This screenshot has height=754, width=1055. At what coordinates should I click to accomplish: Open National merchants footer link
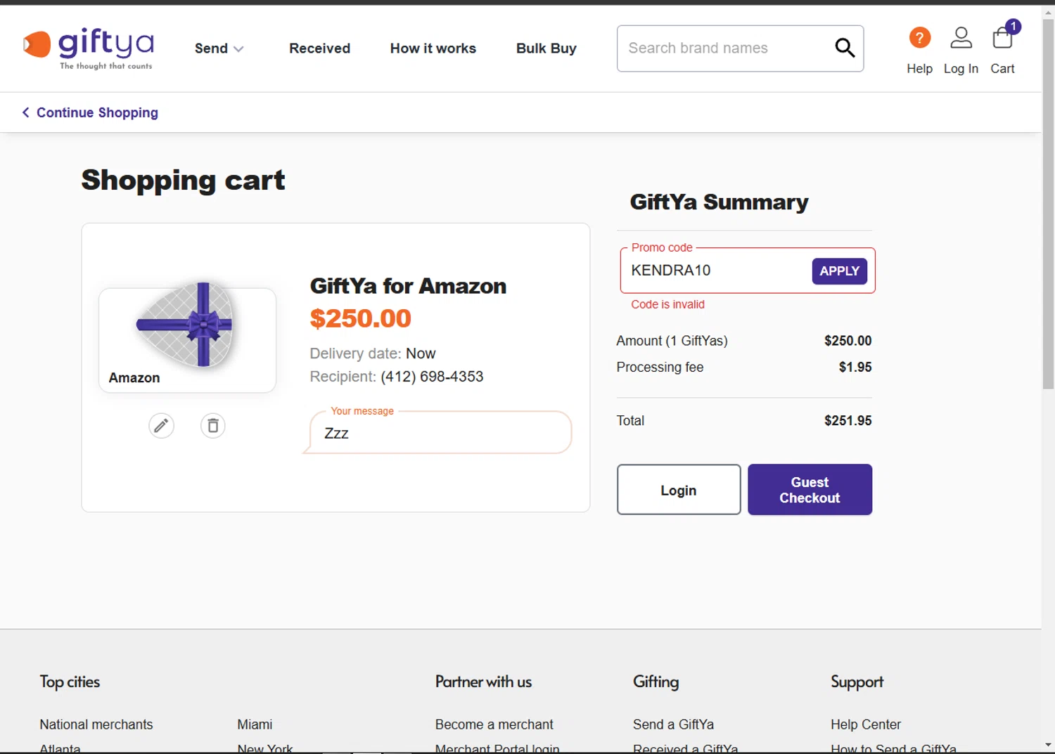(96, 724)
